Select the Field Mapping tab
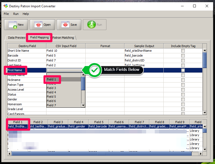Image resolution: width=215 pixels, height=164 pixels. click(x=39, y=37)
